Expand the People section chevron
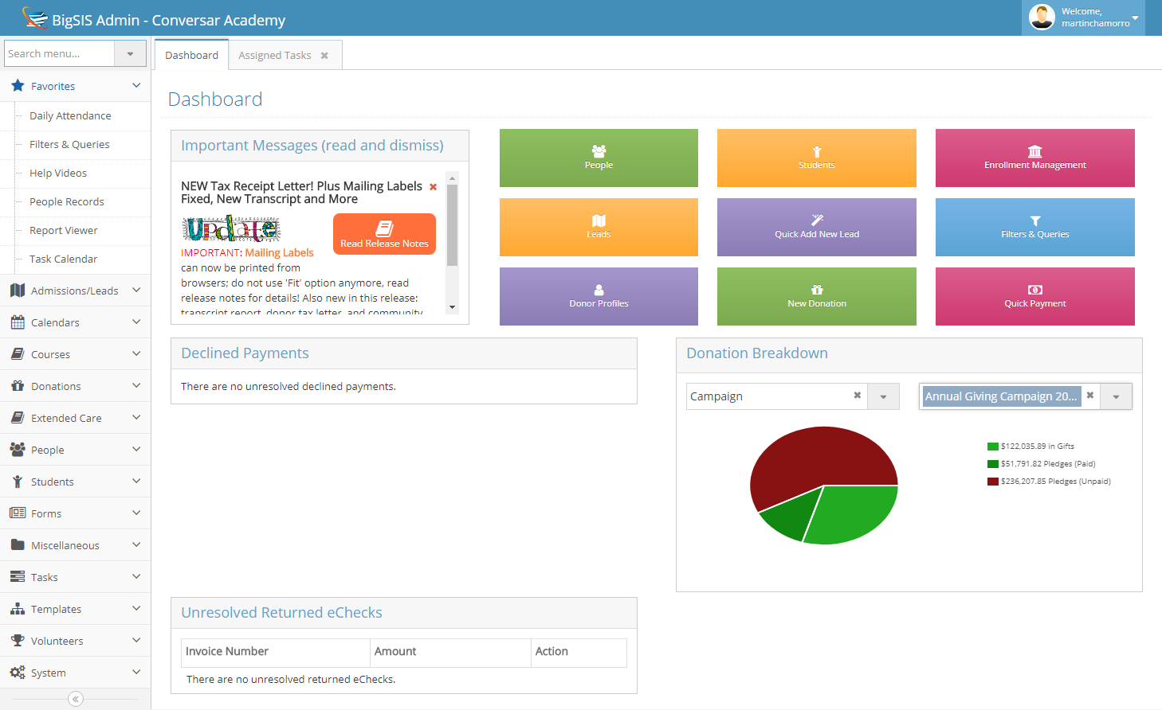Viewport: 1162px width, 710px height. (x=136, y=450)
